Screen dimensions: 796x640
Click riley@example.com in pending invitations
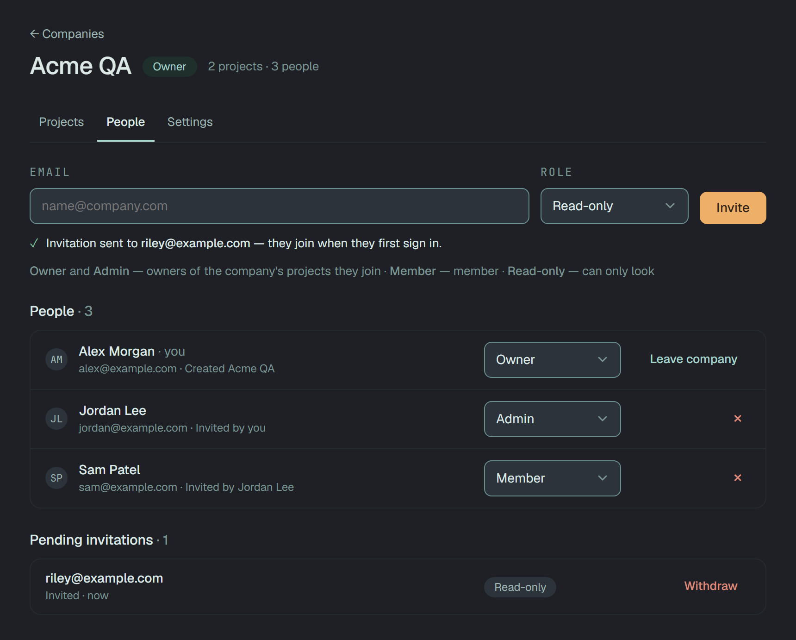[x=104, y=578]
